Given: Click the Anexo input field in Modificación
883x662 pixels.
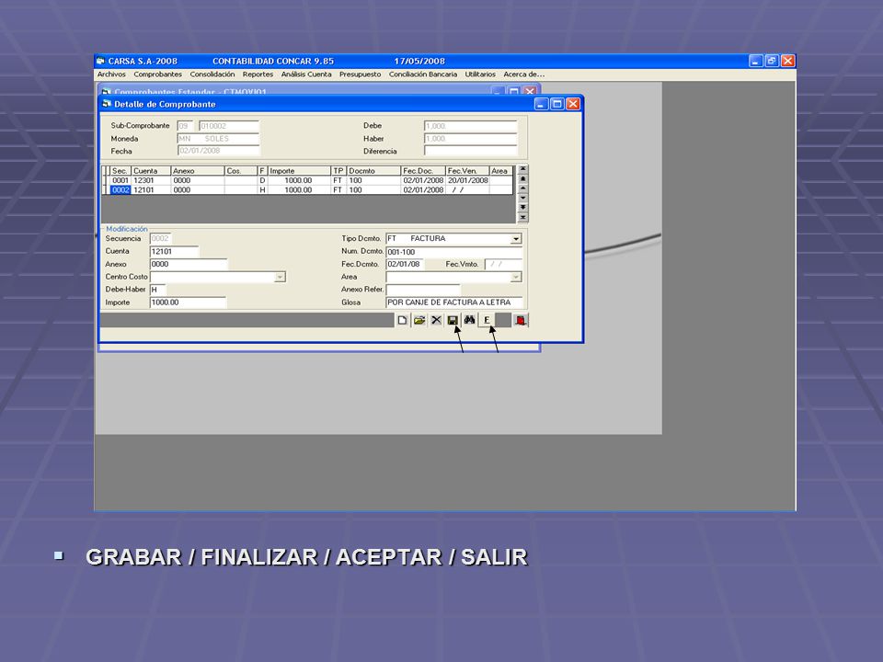Looking at the screenshot, I should [188, 264].
